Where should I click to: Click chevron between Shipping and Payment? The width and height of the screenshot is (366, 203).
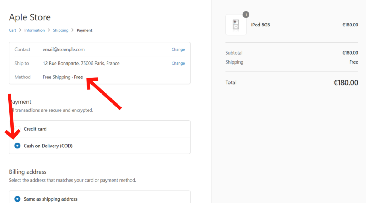pos(73,30)
